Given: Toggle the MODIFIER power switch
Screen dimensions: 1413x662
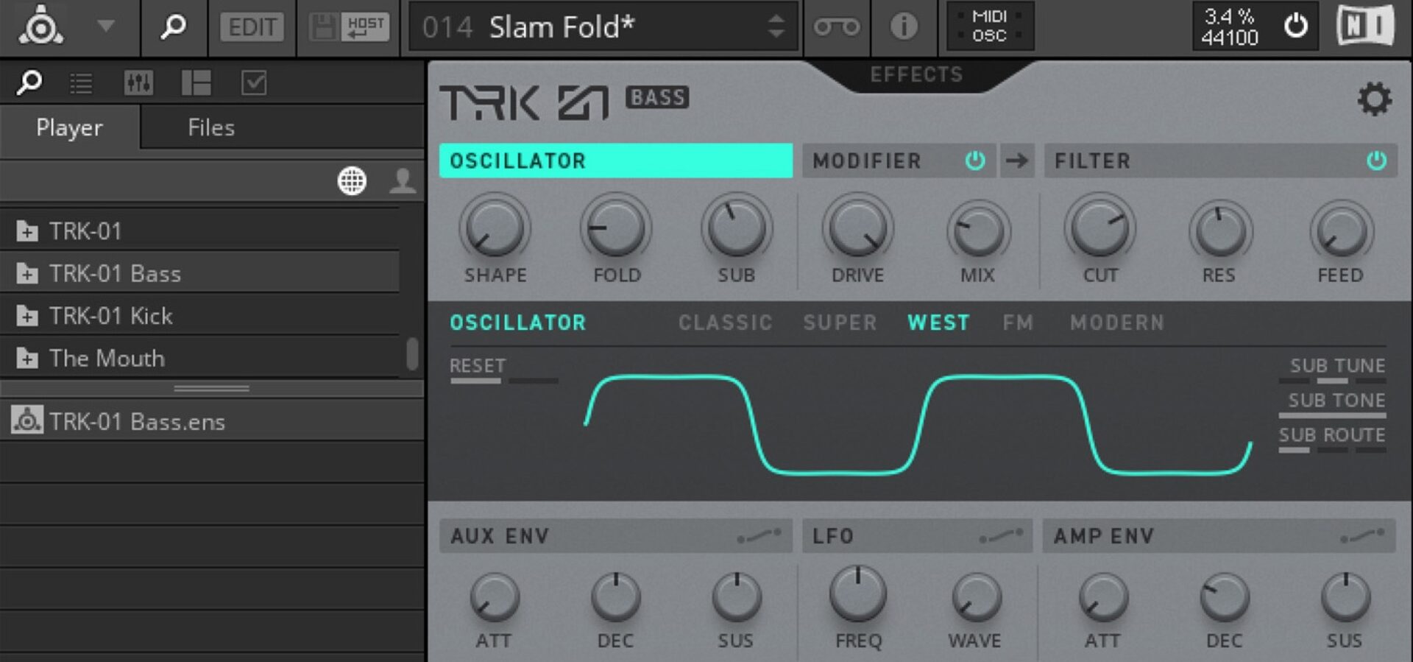Looking at the screenshot, I should pos(975,161).
